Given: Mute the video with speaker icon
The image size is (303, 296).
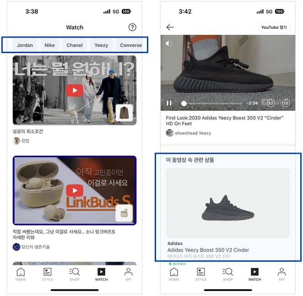Looking at the screenshot, I should 169,44.
